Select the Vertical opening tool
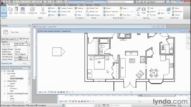The image size is (191, 107). (151, 12)
